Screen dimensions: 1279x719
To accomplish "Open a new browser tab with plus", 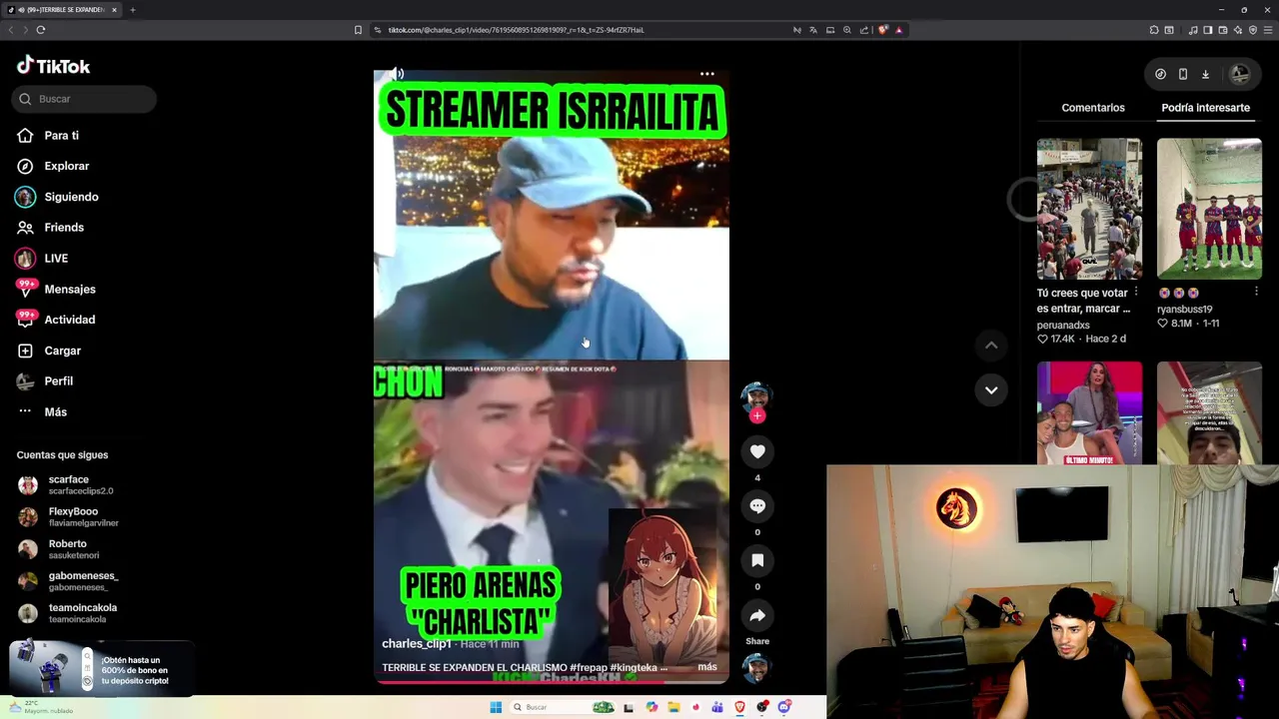I will coord(132,10).
